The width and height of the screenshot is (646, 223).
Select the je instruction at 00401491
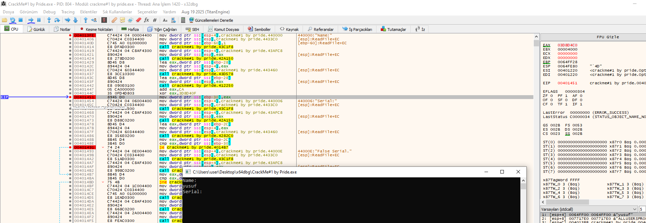click(194, 147)
